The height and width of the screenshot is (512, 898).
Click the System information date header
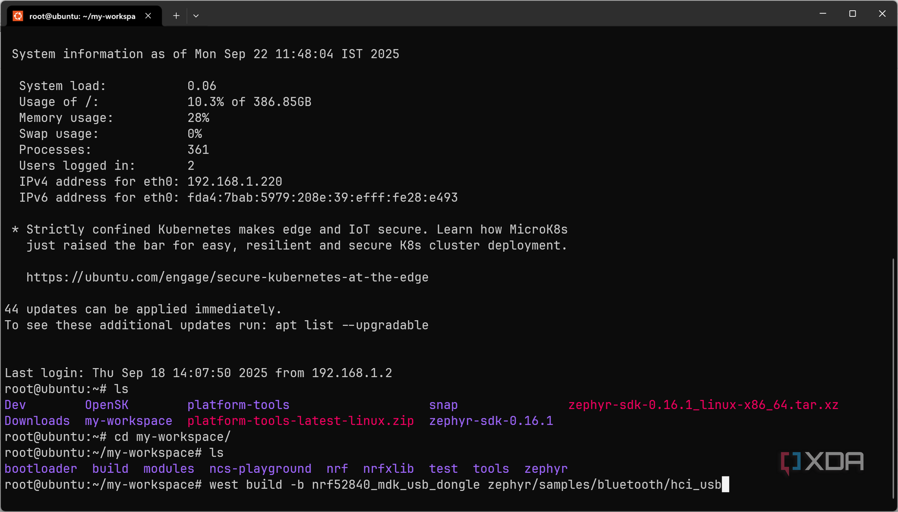tap(206, 54)
